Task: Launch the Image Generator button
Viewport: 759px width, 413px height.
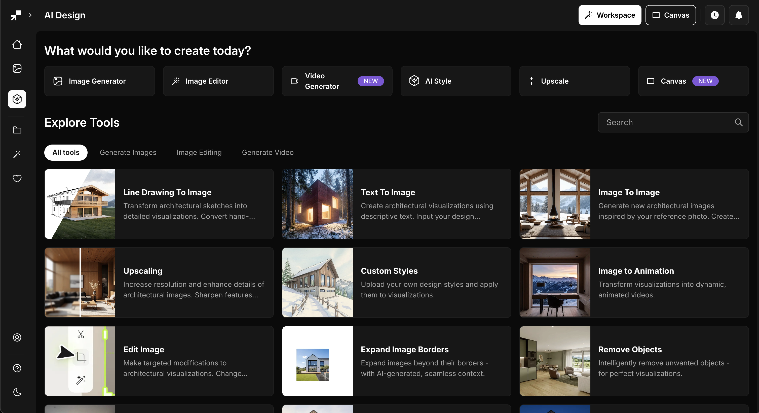Action: pyautogui.click(x=100, y=81)
